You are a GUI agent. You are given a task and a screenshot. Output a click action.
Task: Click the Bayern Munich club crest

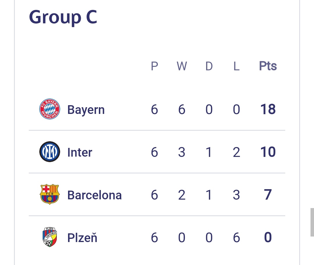[x=50, y=109]
